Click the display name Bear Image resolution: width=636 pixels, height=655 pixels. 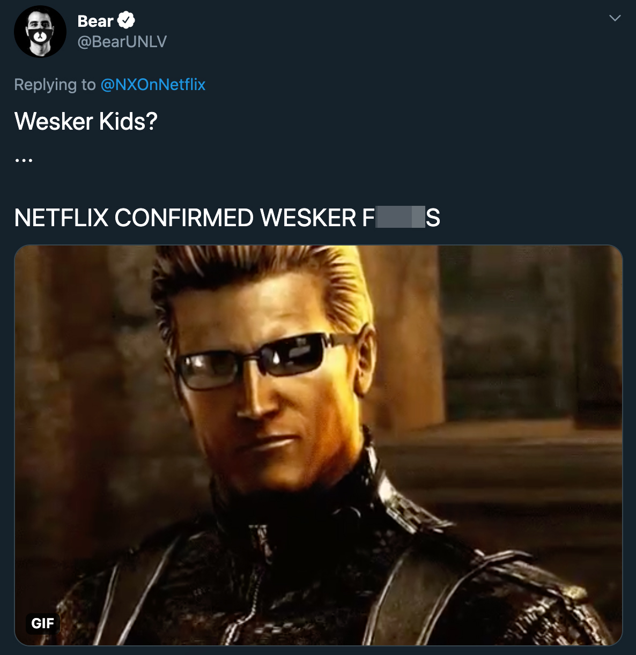[95, 21]
